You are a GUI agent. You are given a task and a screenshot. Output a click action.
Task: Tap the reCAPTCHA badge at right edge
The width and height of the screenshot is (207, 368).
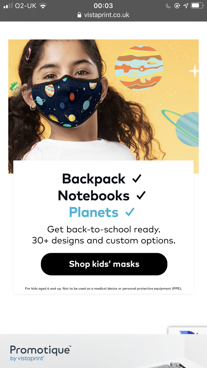tap(188, 330)
